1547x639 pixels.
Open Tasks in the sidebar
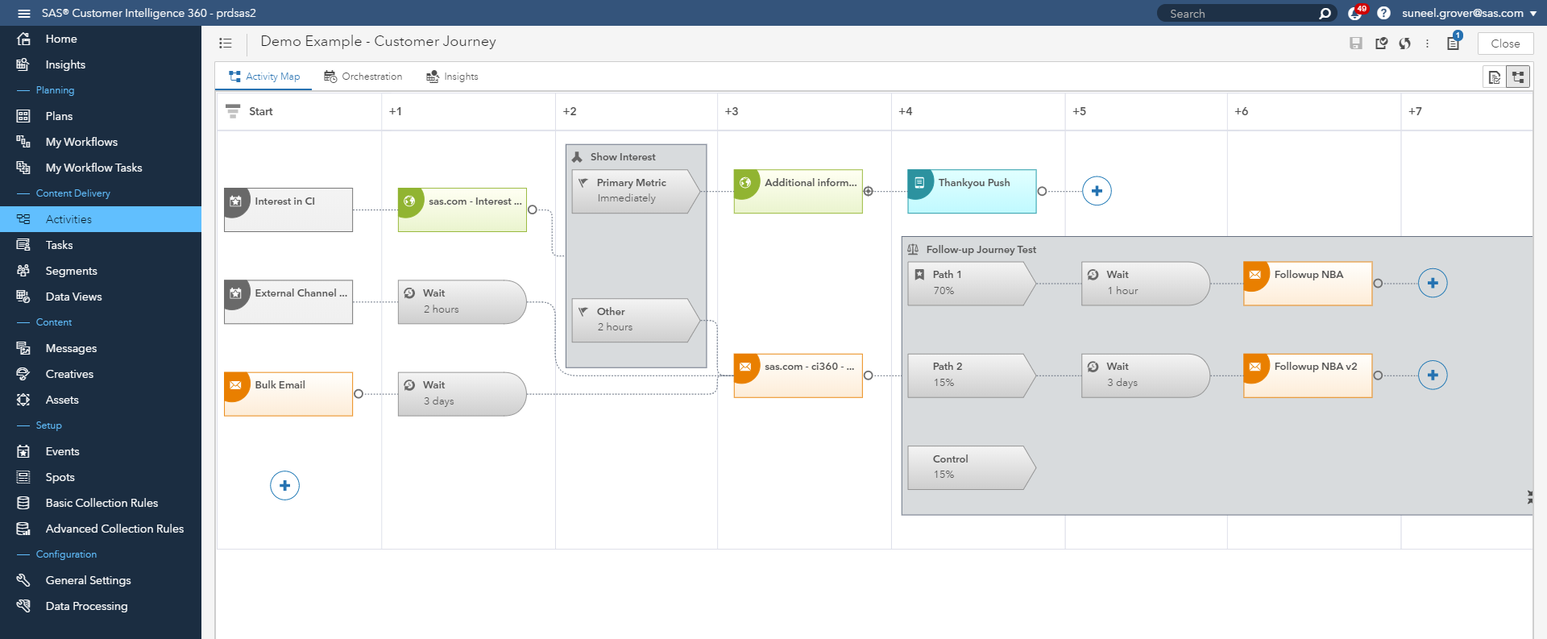tap(101, 245)
